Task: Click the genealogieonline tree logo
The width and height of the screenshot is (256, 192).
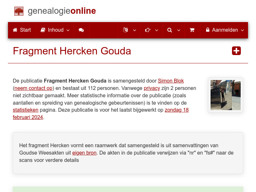Action: (x=19, y=11)
